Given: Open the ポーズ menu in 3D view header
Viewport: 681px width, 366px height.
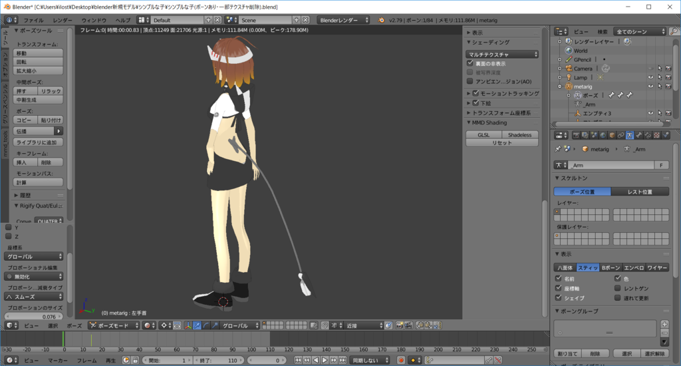Looking at the screenshot, I should 74,325.
